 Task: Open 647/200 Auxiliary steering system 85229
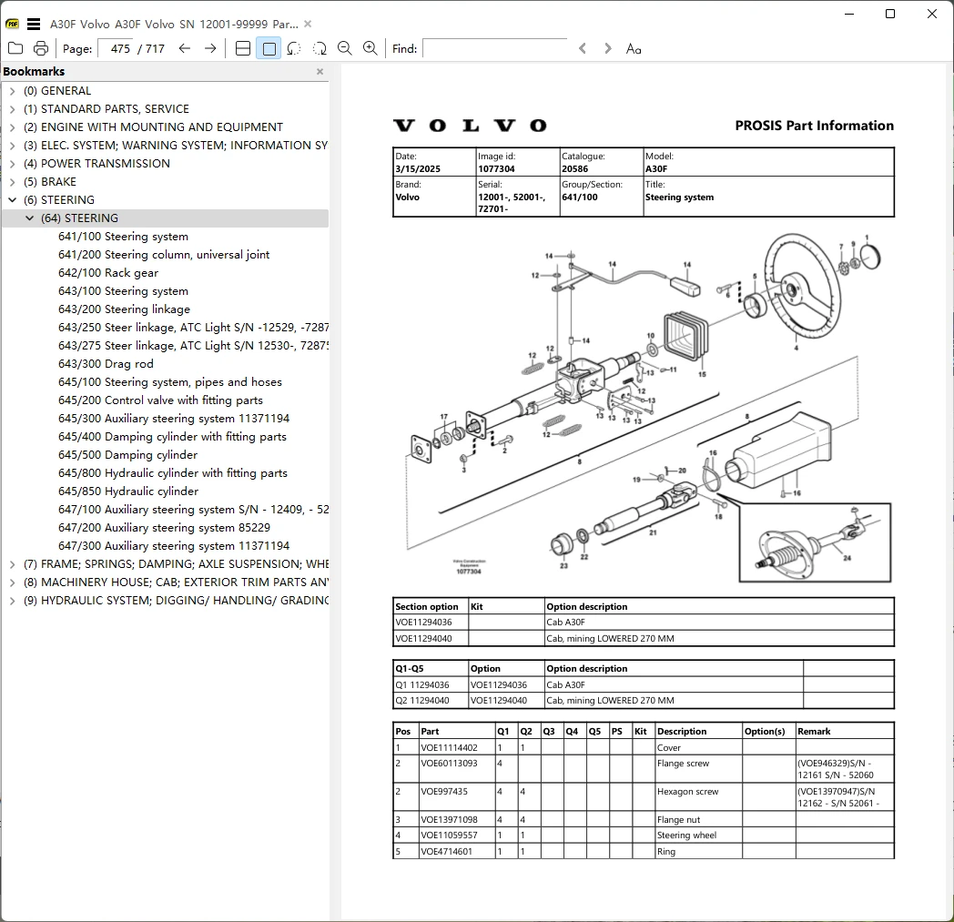[164, 529]
